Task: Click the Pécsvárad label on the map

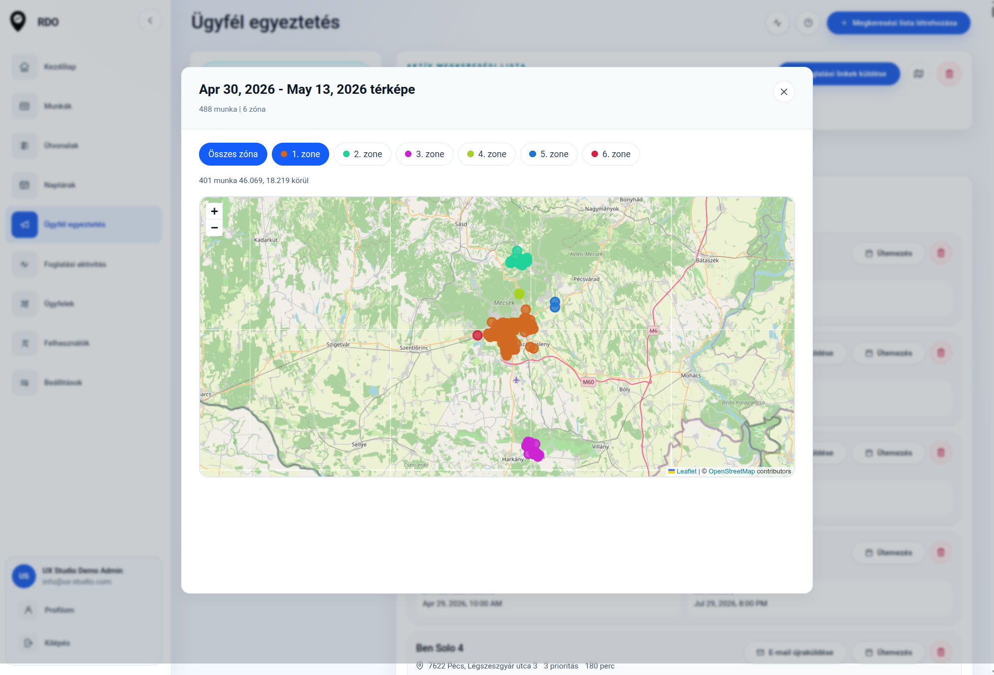Action: 586,279
